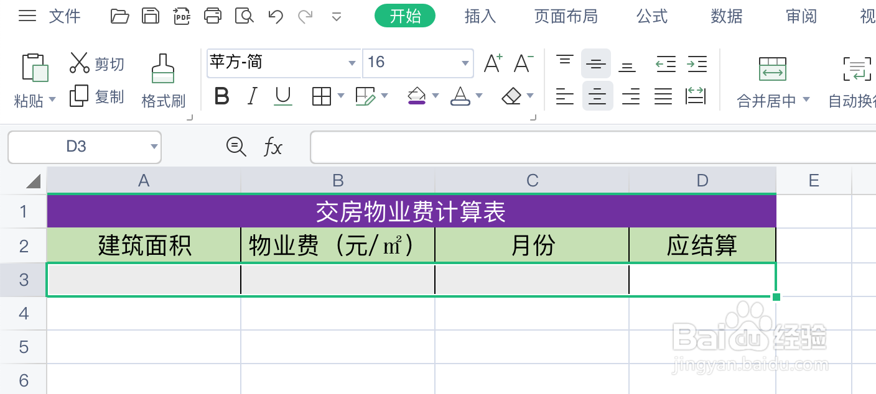Select column B header
The height and width of the screenshot is (394, 876).
click(338, 180)
